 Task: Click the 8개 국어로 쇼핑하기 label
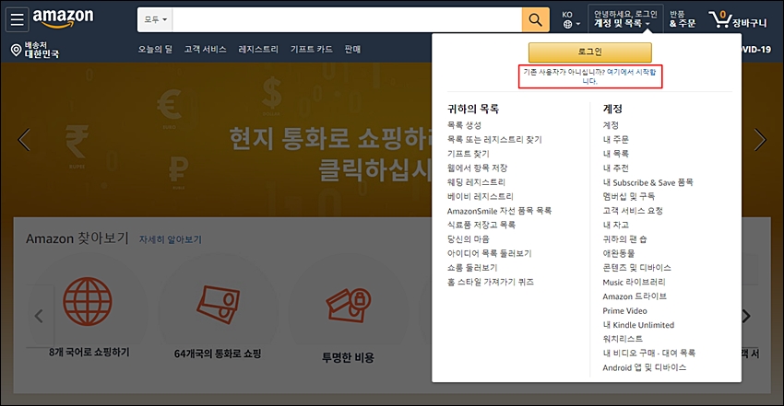[x=89, y=353]
